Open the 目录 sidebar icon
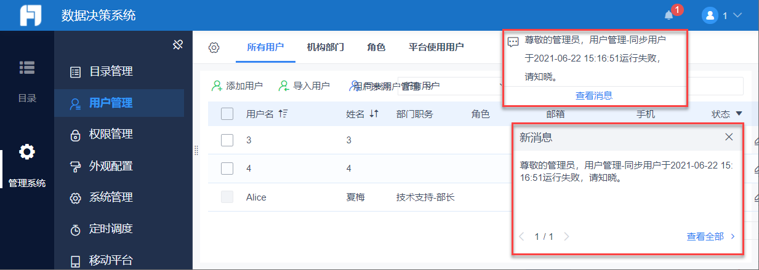 27,68
